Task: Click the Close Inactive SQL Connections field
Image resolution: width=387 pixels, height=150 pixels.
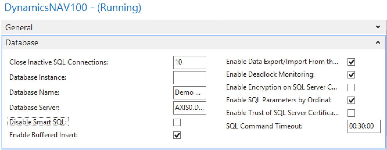Action: pyautogui.click(x=190, y=62)
